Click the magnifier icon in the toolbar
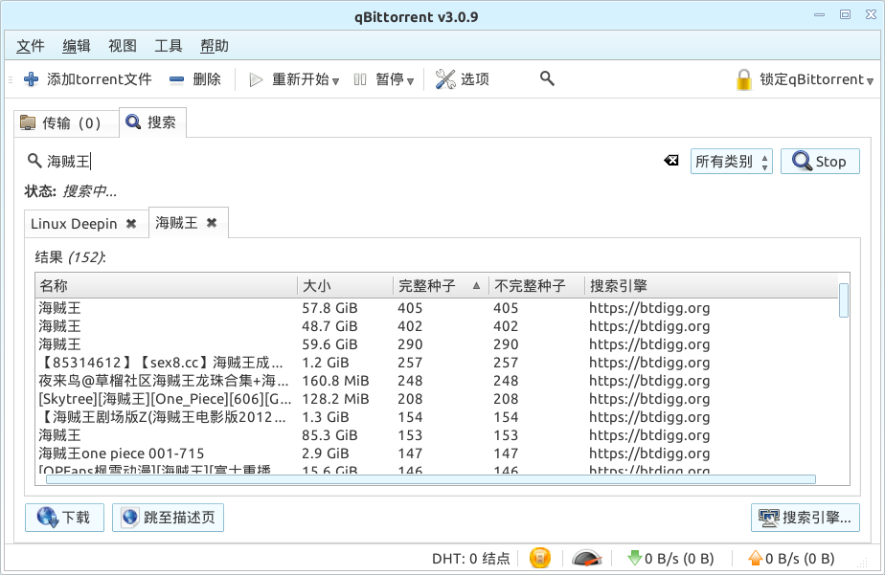This screenshot has width=885, height=575. click(547, 78)
